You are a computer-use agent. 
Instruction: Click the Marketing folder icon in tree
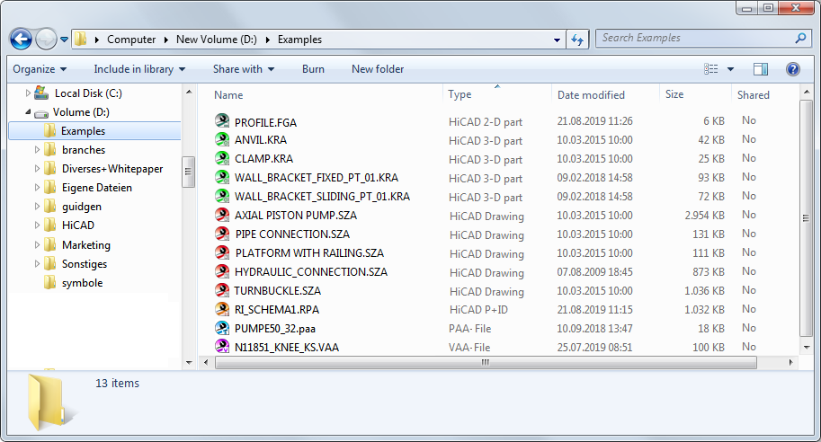(x=50, y=244)
